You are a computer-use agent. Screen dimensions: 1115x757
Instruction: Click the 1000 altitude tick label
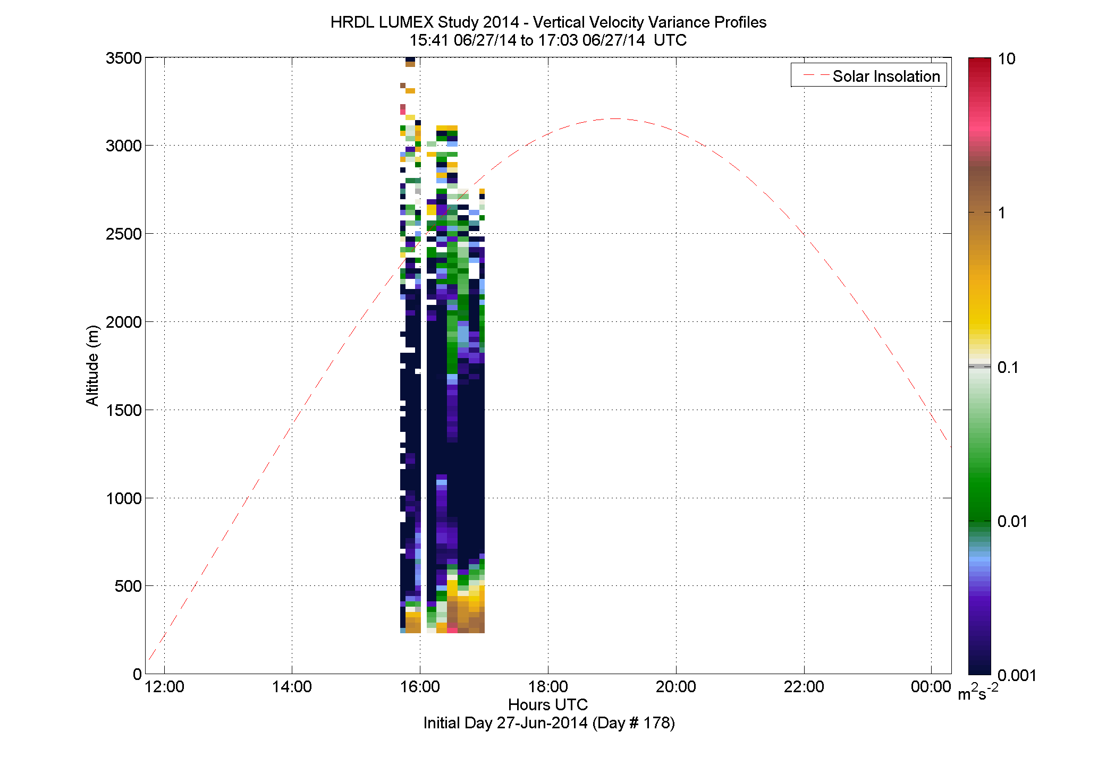[124, 498]
